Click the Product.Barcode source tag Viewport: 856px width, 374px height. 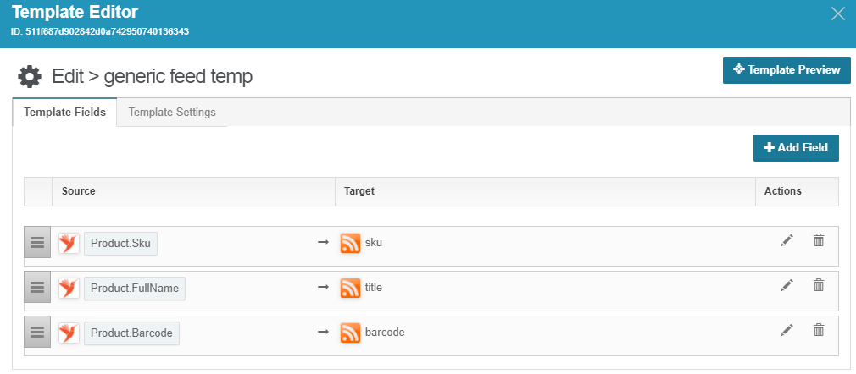point(131,333)
